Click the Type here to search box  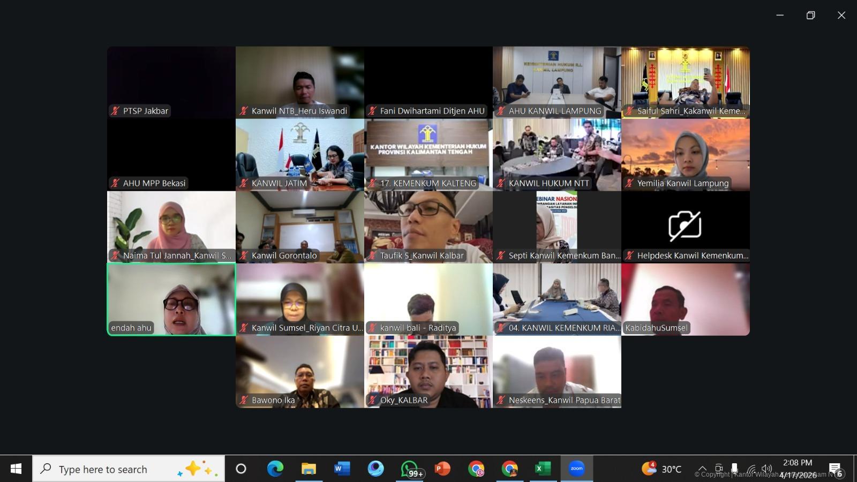pyautogui.click(x=129, y=469)
